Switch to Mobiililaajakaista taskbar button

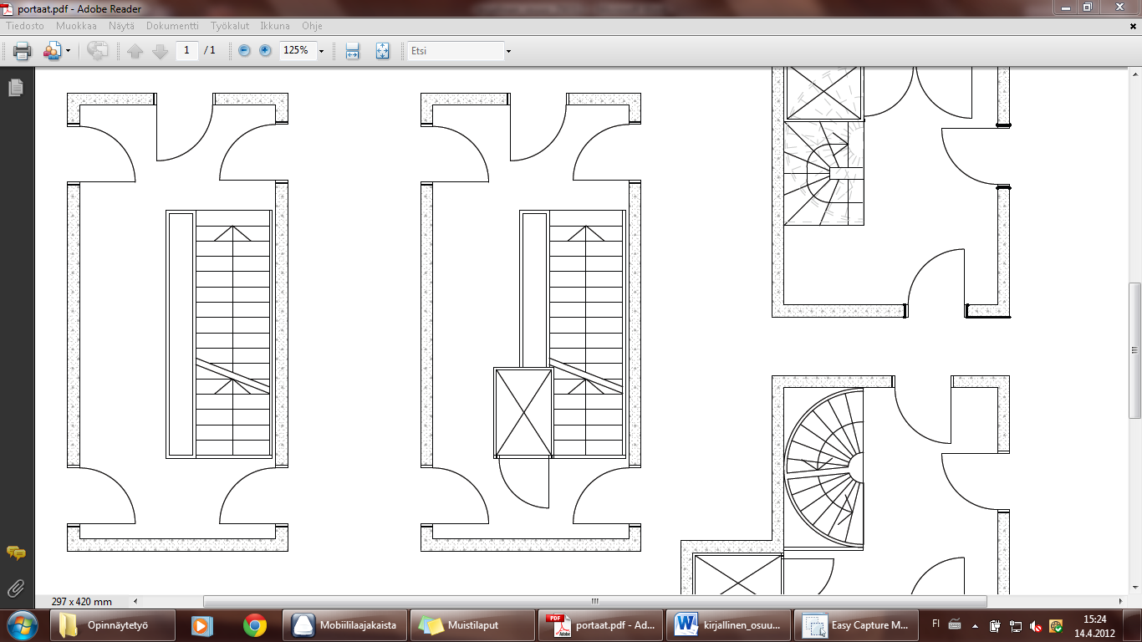point(346,624)
